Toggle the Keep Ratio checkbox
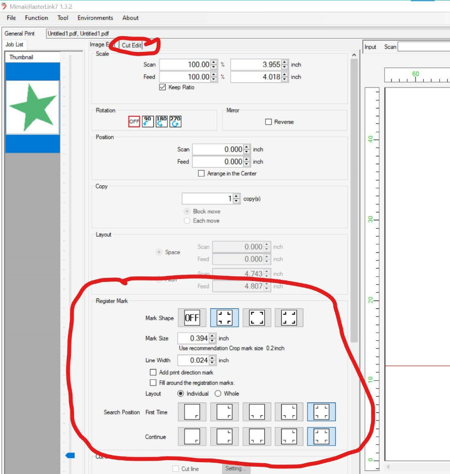The height and width of the screenshot is (474, 450). 163,87
